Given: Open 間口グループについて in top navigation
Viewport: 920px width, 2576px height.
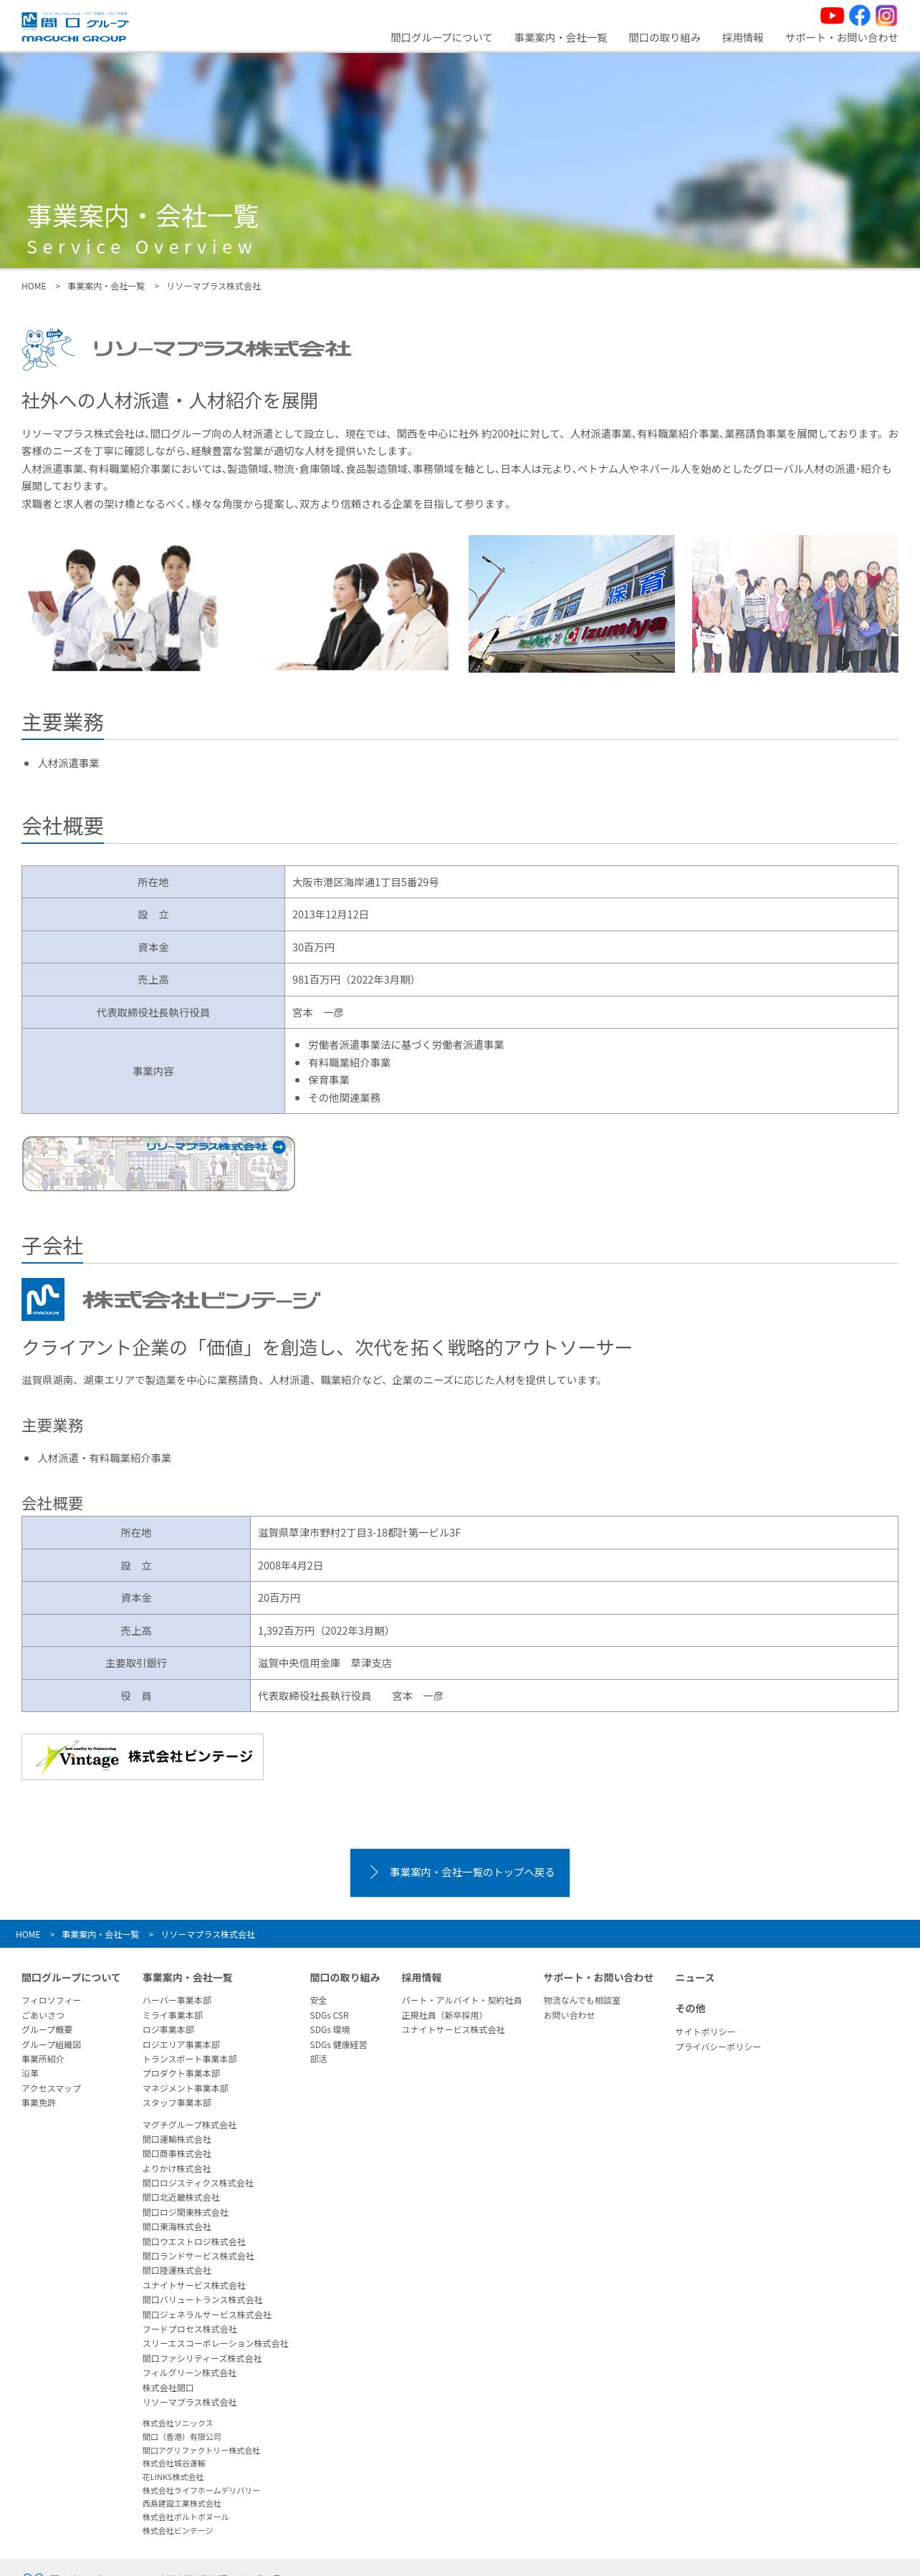Looking at the screenshot, I should (441, 38).
